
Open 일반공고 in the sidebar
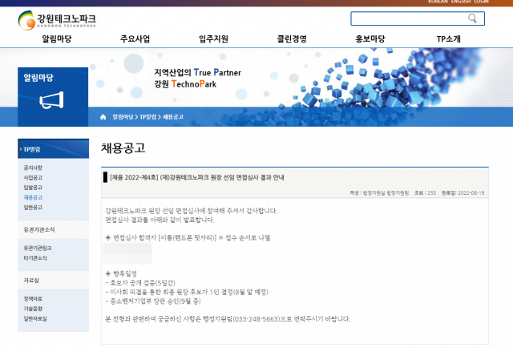pos(33,207)
